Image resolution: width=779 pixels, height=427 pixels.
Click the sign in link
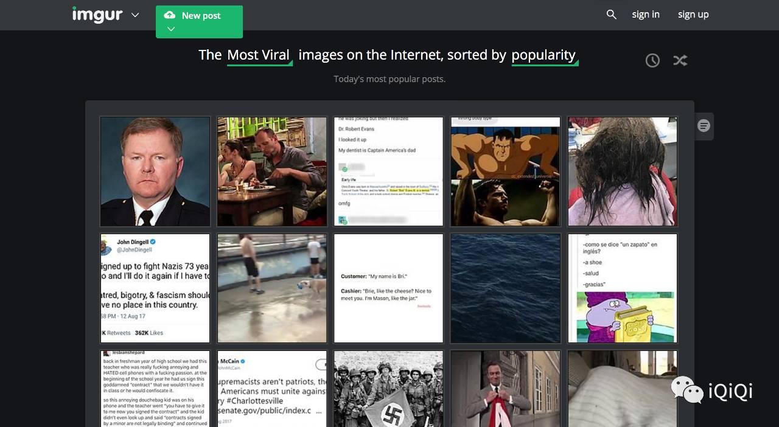646,15
